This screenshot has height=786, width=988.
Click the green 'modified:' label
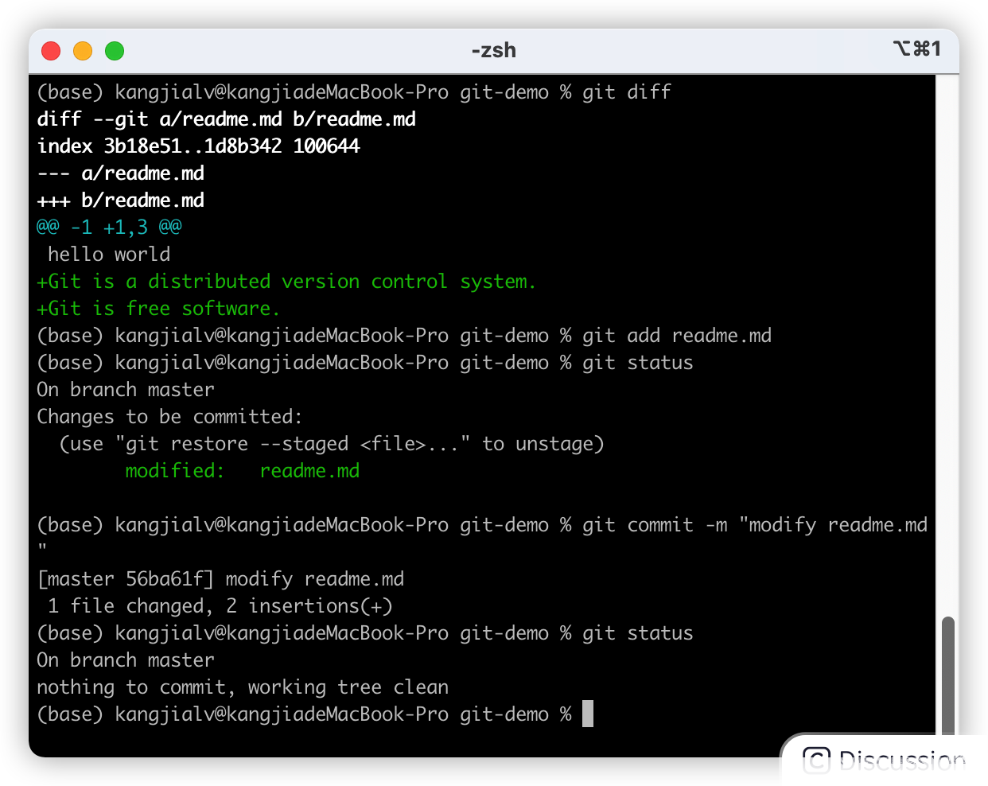click(x=175, y=471)
